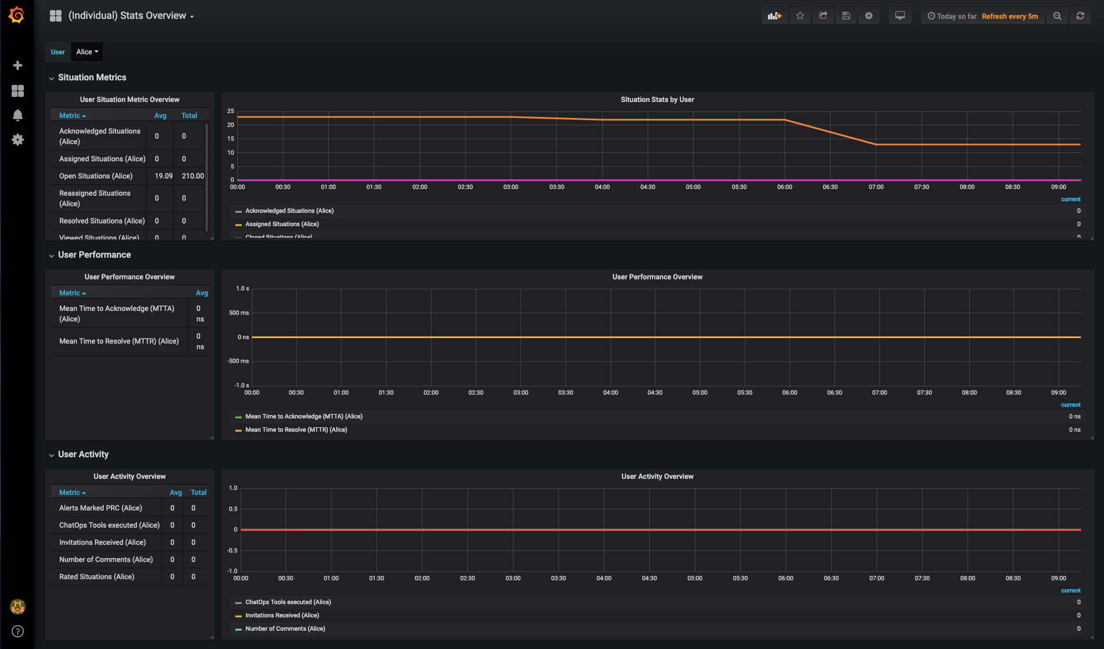Open Dashboards sidebar icon
The width and height of the screenshot is (1104, 649).
[18, 91]
